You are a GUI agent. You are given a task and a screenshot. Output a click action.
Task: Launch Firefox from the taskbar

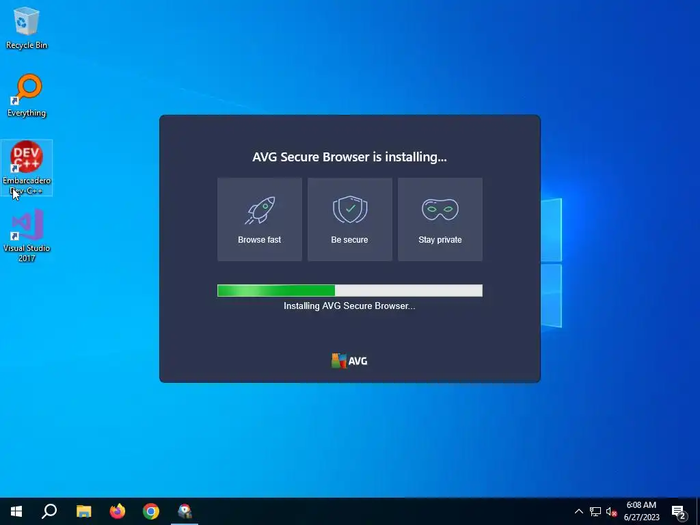point(118,511)
